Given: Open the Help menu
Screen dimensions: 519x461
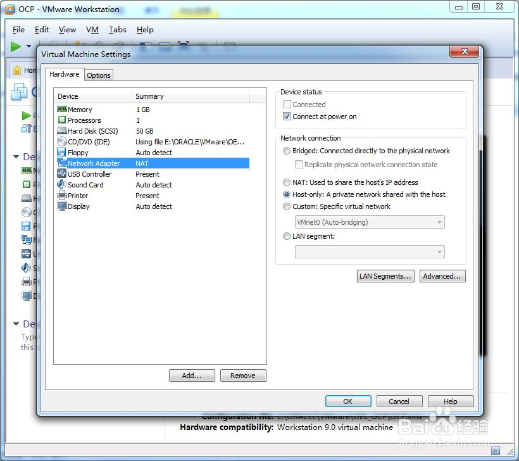Looking at the screenshot, I should (145, 30).
